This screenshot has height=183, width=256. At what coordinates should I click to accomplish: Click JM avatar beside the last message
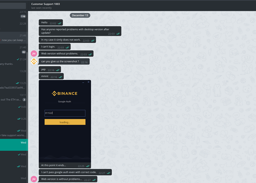(34, 179)
